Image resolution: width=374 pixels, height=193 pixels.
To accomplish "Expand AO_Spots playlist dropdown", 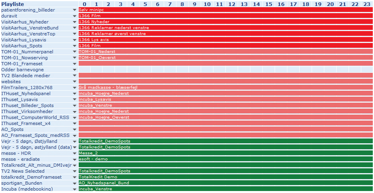I will [75, 129].
